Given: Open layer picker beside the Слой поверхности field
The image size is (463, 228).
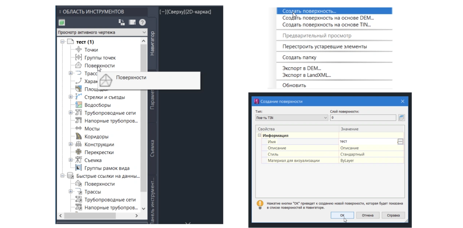Looking at the screenshot, I should 401,118.
